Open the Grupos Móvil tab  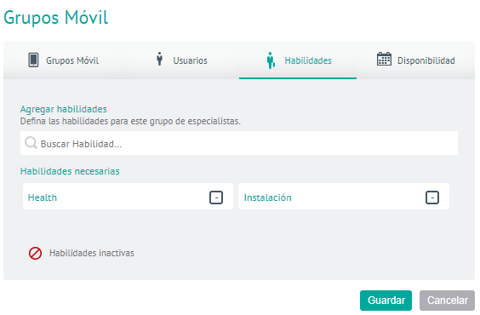(x=63, y=60)
